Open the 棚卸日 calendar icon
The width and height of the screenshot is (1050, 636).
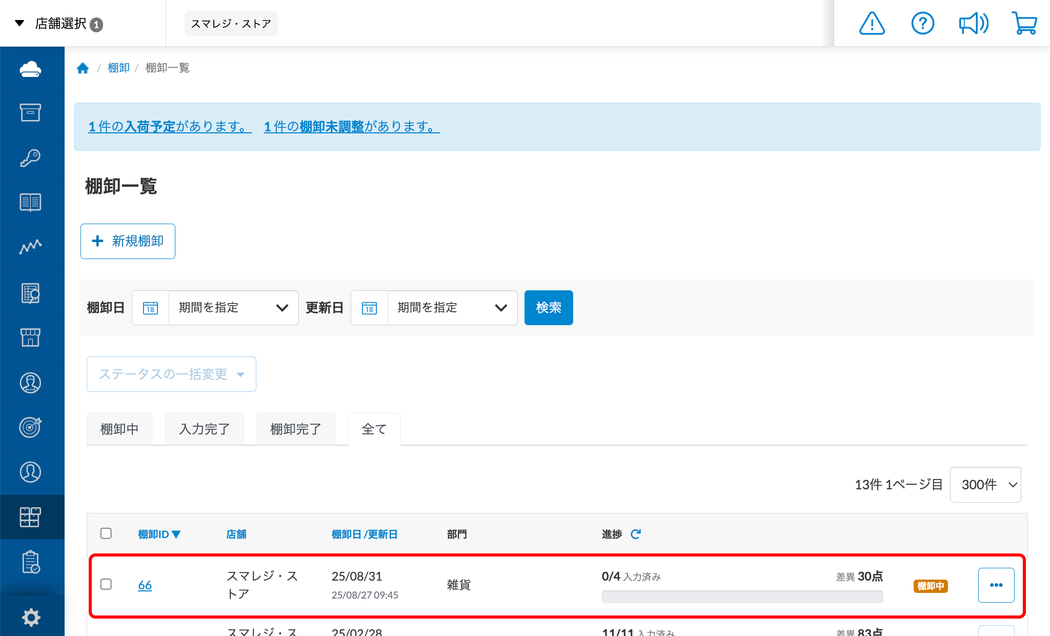(x=150, y=308)
